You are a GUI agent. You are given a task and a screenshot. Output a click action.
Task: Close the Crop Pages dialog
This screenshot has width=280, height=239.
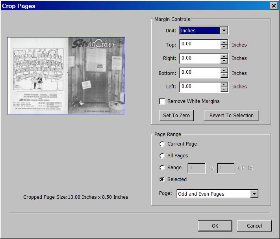[x=274, y=6]
